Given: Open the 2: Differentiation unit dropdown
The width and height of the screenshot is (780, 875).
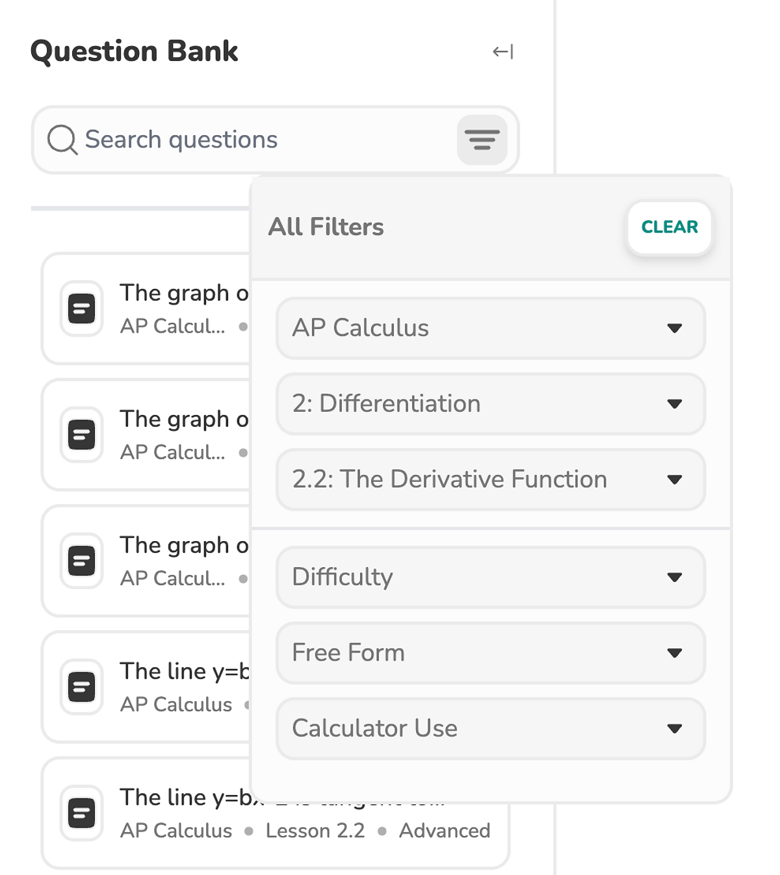Looking at the screenshot, I should pos(490,403).
